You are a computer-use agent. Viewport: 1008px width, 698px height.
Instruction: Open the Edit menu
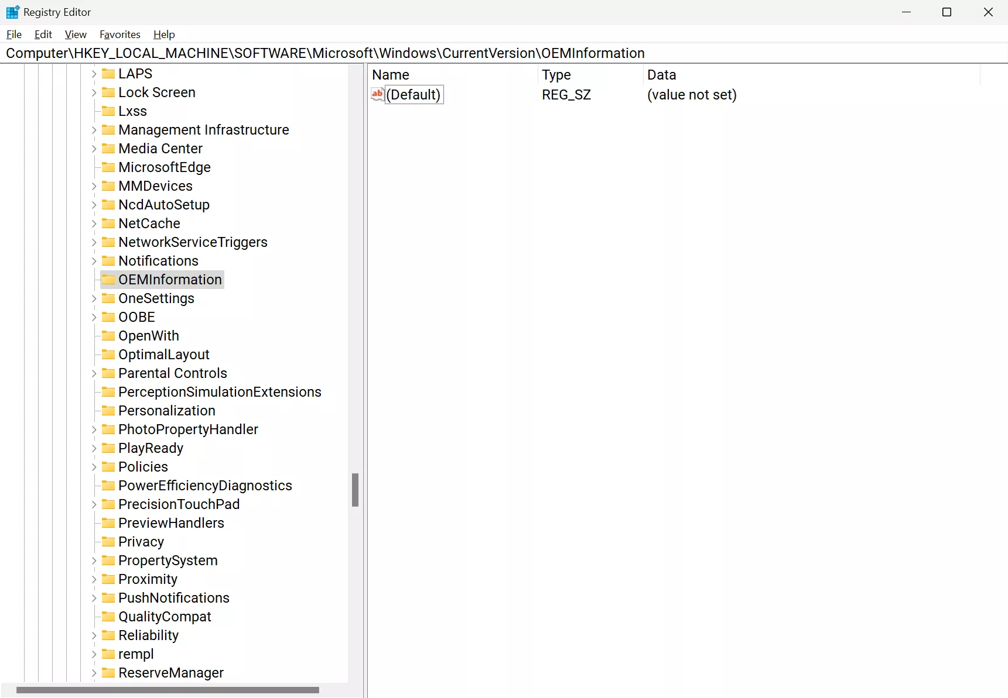43,35
